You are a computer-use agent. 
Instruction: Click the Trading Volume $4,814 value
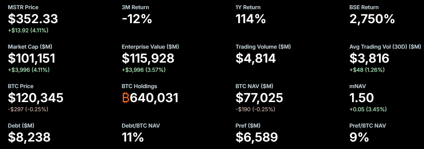pyautogui.click(x=255, y=59)
